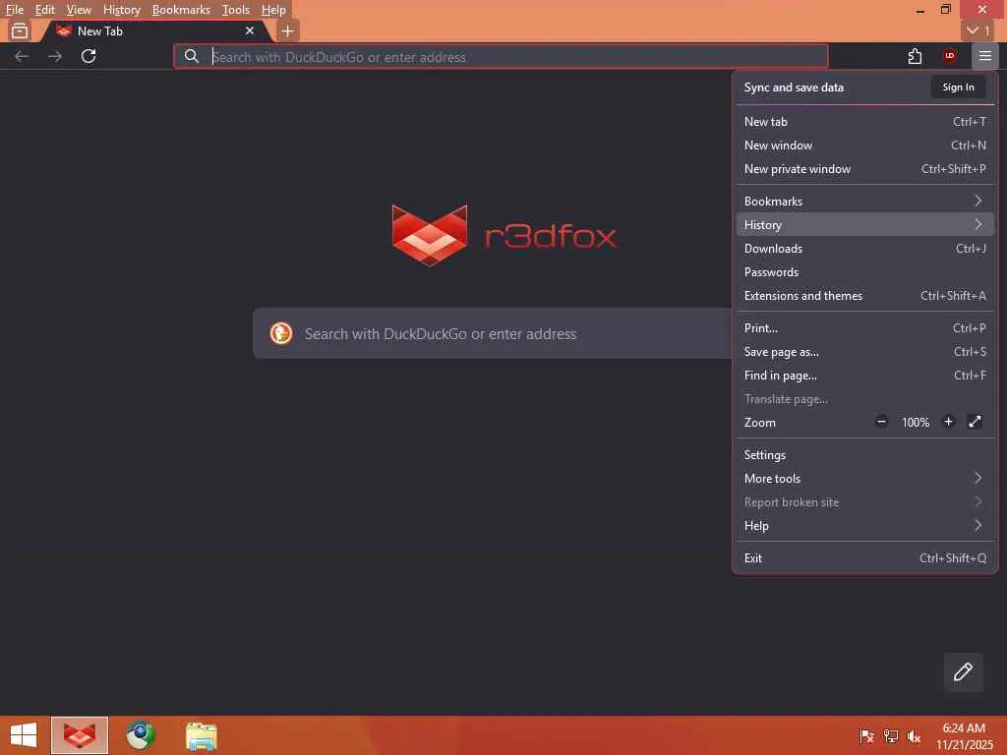Zoom out with the minus button
Image resolution: width=1007 pixels, height=755 pixels.
click(881, 422)
